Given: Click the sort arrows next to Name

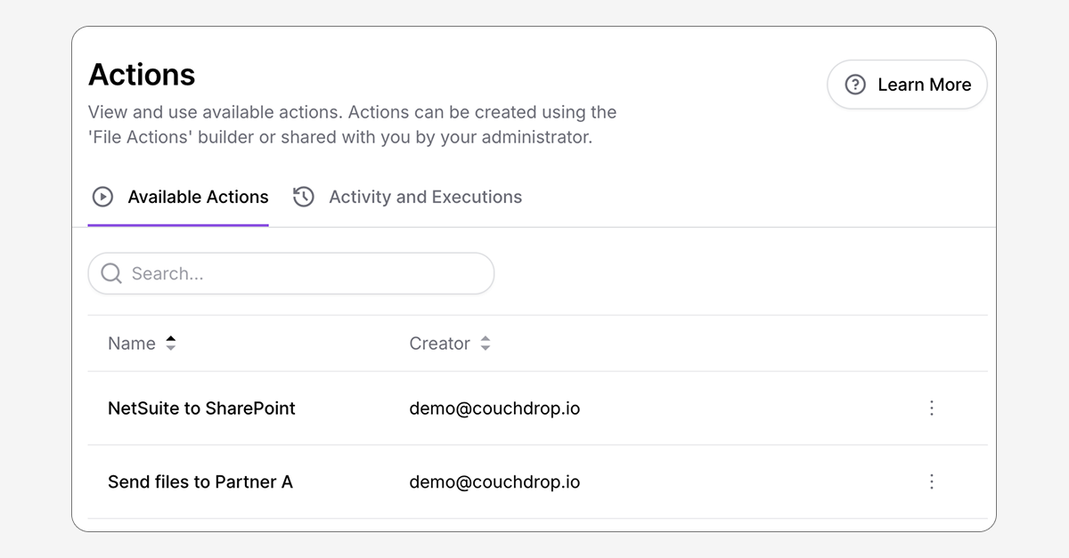Looking at the screenshot, I should tap(171, 343).
